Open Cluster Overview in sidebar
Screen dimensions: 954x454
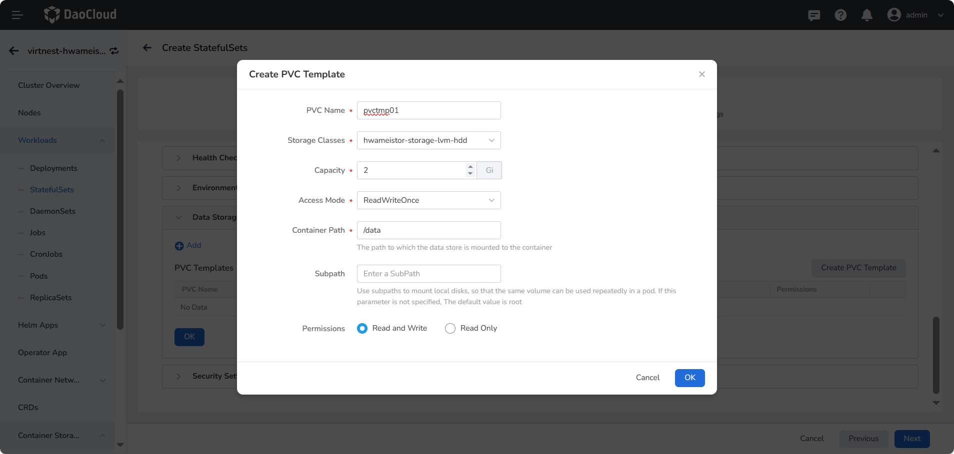49,85
